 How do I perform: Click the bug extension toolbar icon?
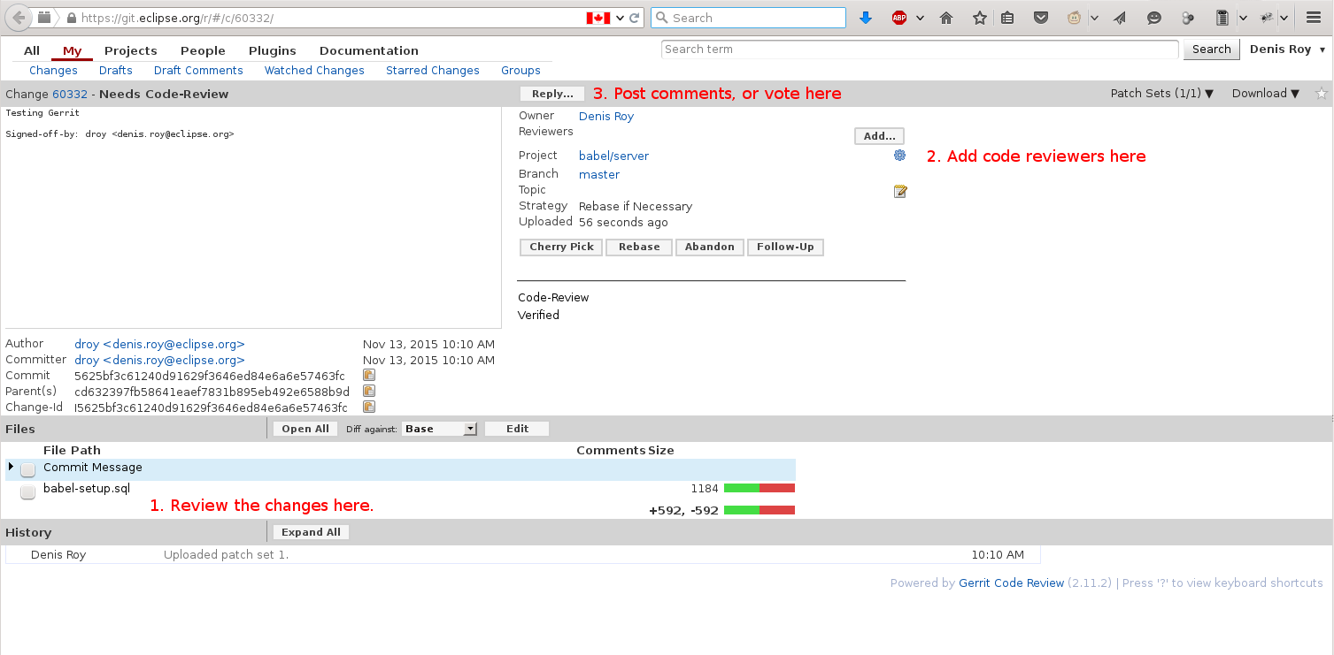(1267, 18)
